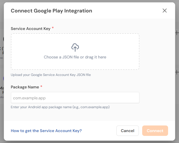Image resolution: width=179 pixels, height=143 pixels.
Task: Click the 'Enter your Android app package name' hint
Action: (60, 107)
